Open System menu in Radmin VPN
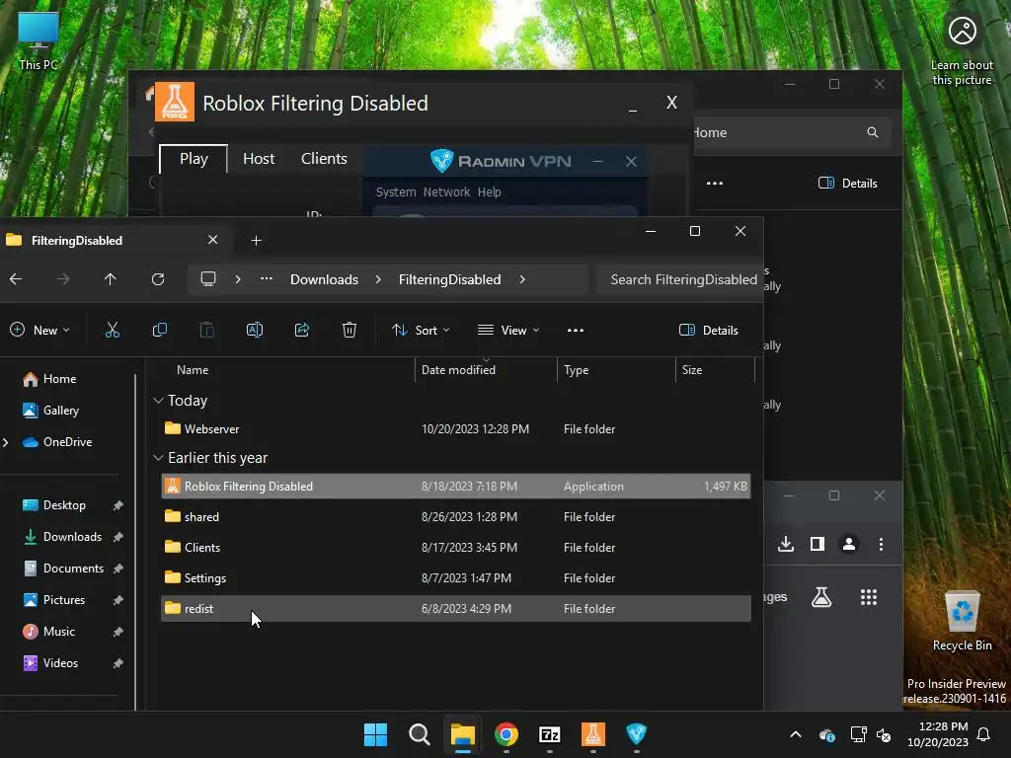This screenshot has width=1011, height=758. 396,192
